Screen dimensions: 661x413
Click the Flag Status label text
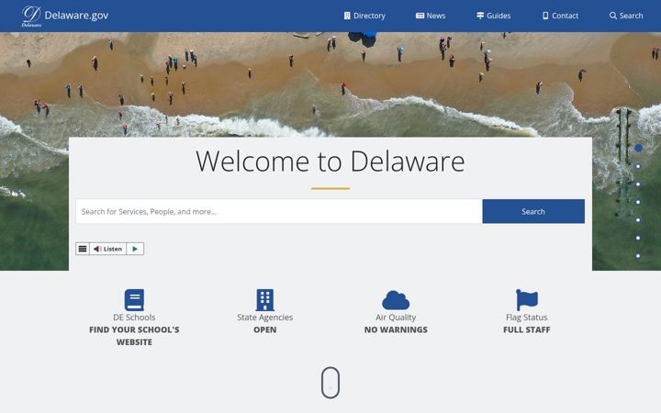pyautogui.click(x=527, y=317)
